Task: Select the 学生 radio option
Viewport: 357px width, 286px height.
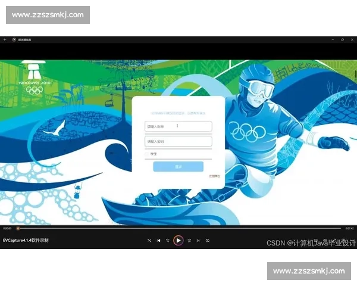Action: [x=146, y=154]
